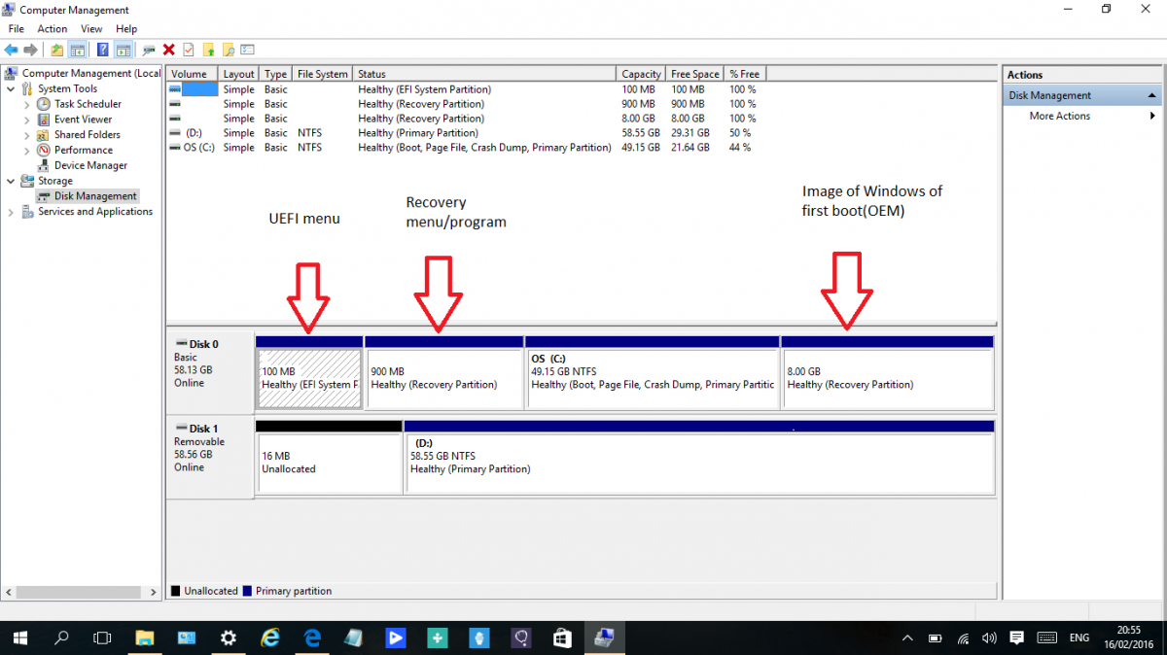Screen dimensions: 1167x655
Task: Select the (D:) volume row
Action: tap(467, 133)
